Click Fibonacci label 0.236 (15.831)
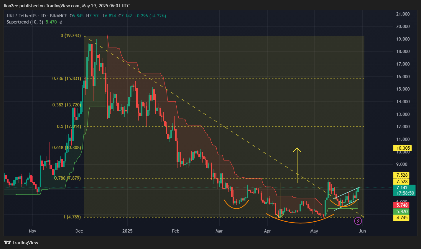The image size is (421, 249). click(x=67, y=78)
